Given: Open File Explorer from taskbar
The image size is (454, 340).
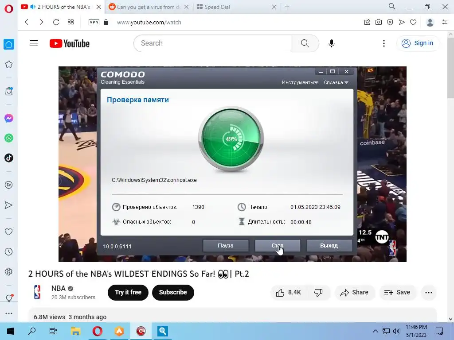Looking at the screenshot, I should [75, 331].
